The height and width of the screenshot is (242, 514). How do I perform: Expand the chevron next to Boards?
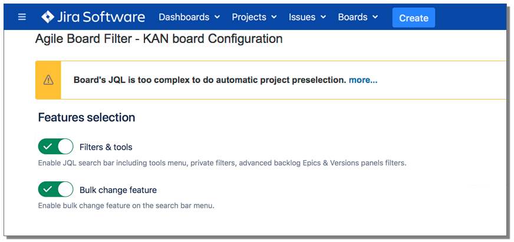click(x=375, y=18)
